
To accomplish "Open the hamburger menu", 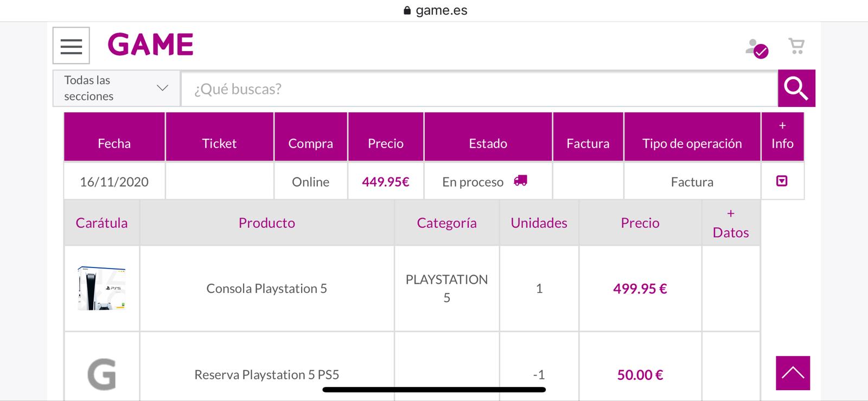I will coord(71,46).
